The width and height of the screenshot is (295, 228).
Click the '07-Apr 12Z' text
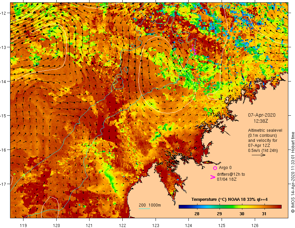[259, 146]
